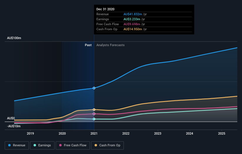Click the AU$41.832m revenue value
Screen dimensions: 242x154
coord(133,14)
